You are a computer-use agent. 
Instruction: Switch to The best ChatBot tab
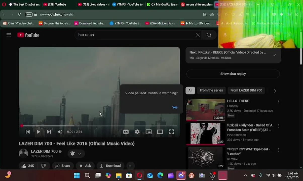(x=24, y=5)
